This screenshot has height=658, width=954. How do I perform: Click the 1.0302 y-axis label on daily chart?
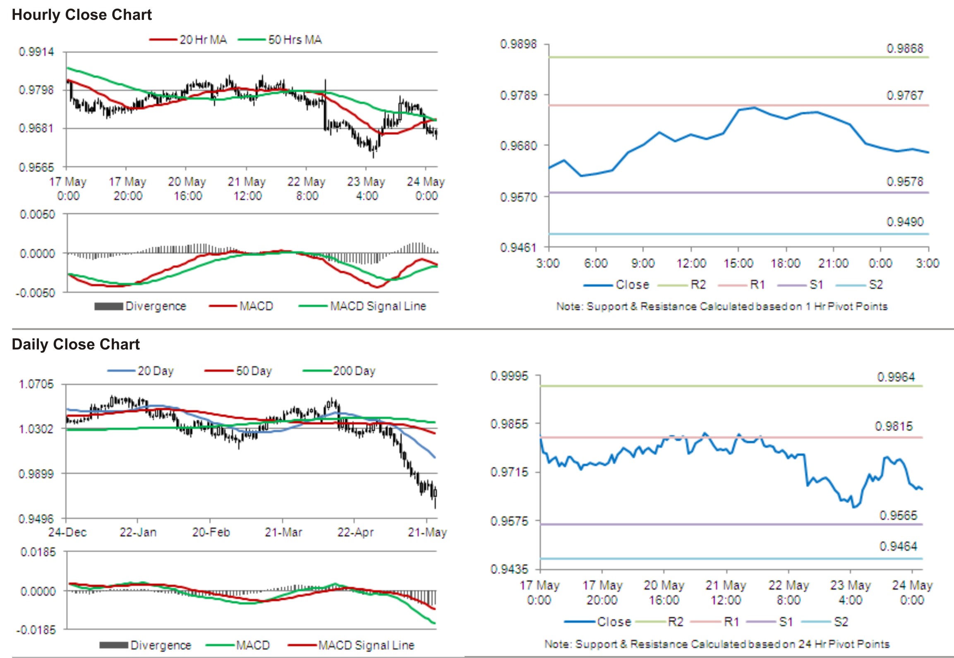(x=36, y=429)
